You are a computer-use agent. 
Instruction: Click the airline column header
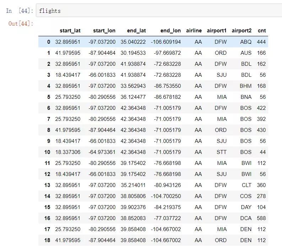click(x=194, y=31)
